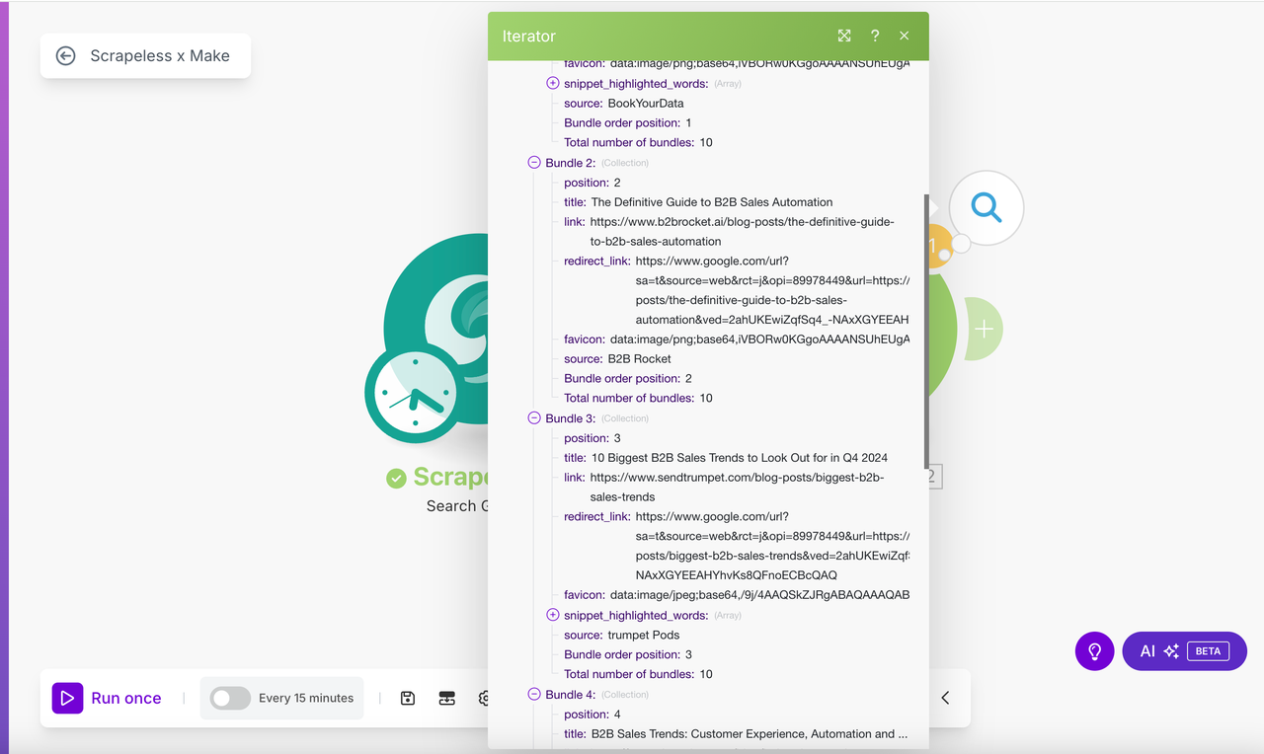Image resolution: width=1264 pixels, height=754 pixels.
Task: Click the Run once button
Action: pyautogui.click(x=107, y=698)
